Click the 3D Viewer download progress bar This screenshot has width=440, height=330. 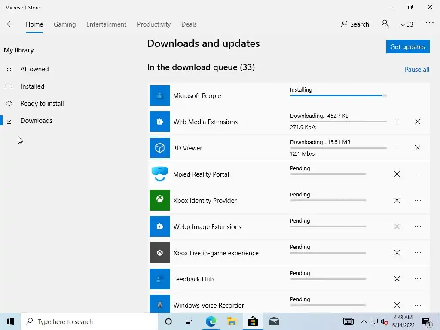point(338,148)
